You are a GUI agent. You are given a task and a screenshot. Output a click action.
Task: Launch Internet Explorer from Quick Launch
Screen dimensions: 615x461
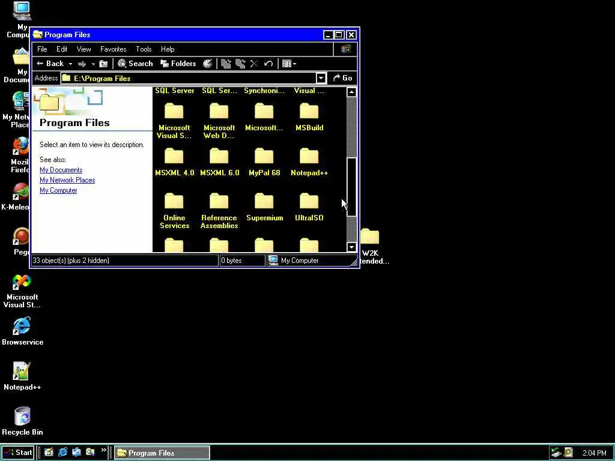(62, 453)
